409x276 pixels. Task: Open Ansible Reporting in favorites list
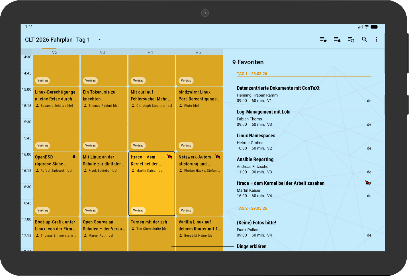coord(255,160)
